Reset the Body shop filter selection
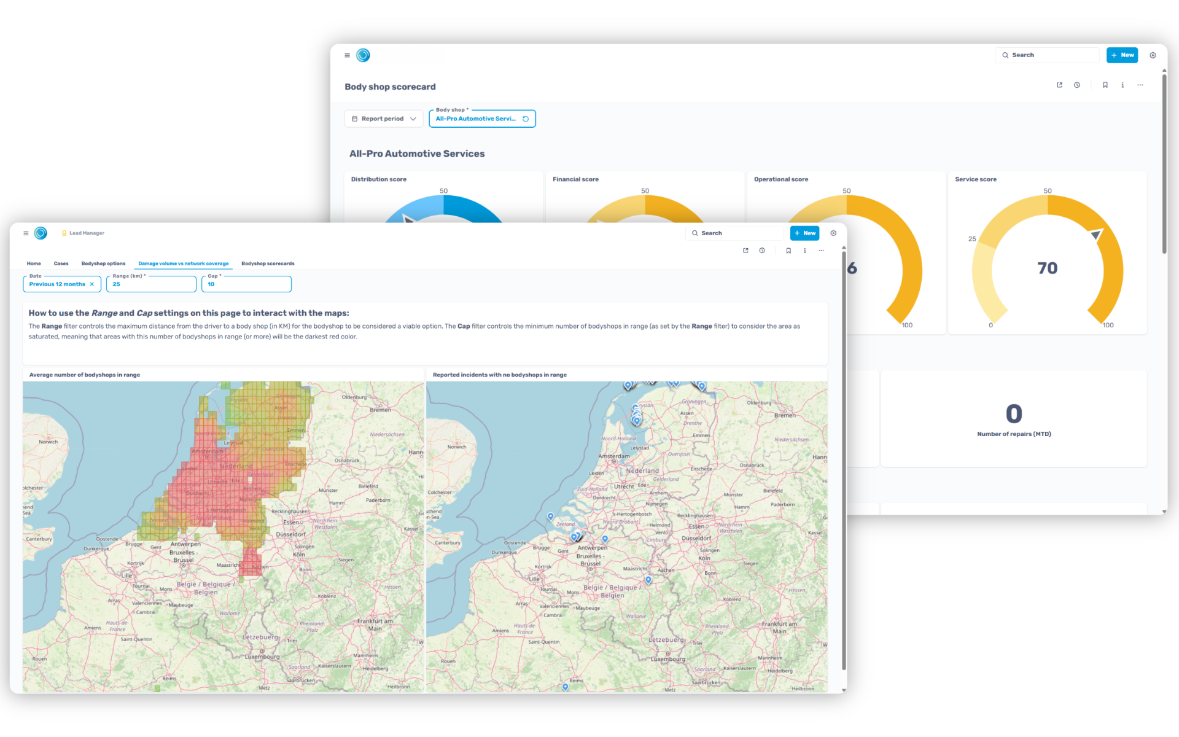1179x737 pixels. tap(526, 119)
